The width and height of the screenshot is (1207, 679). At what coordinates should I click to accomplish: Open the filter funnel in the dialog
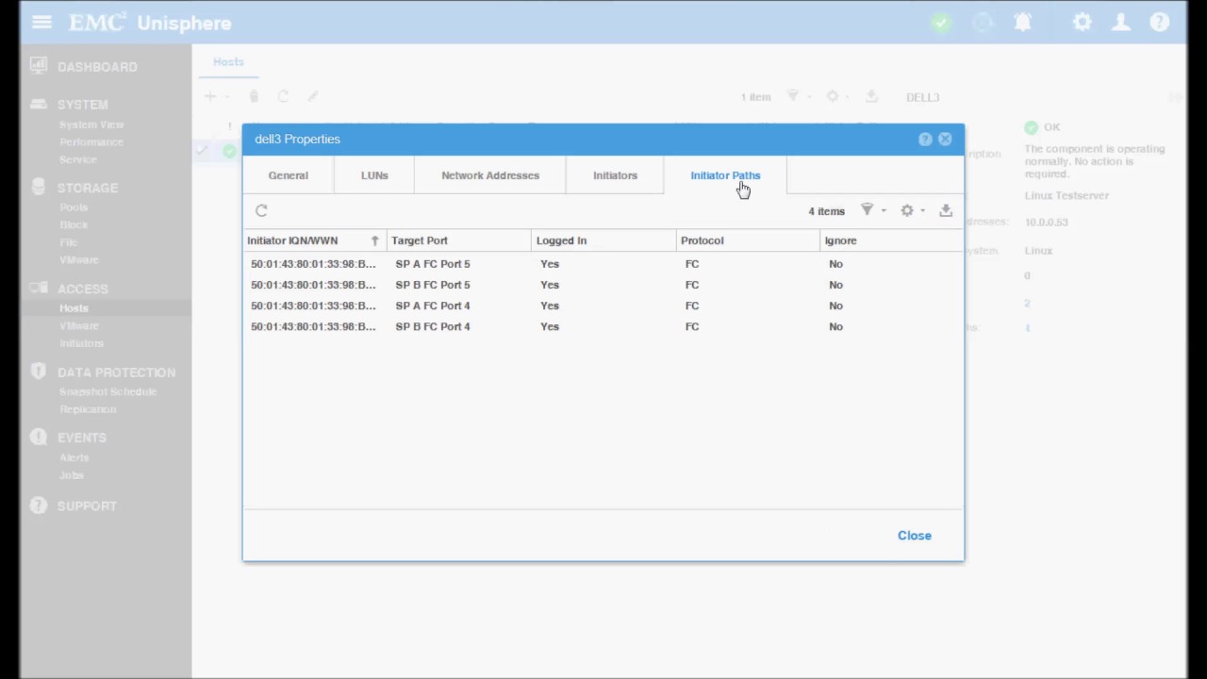point(867,210)
